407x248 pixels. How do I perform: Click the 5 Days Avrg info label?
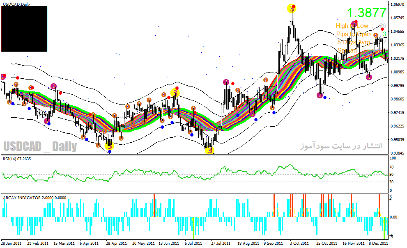[354, 42]
